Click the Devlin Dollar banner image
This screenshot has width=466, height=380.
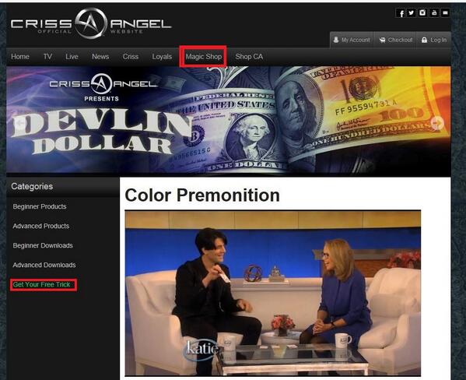pos(228,119)
